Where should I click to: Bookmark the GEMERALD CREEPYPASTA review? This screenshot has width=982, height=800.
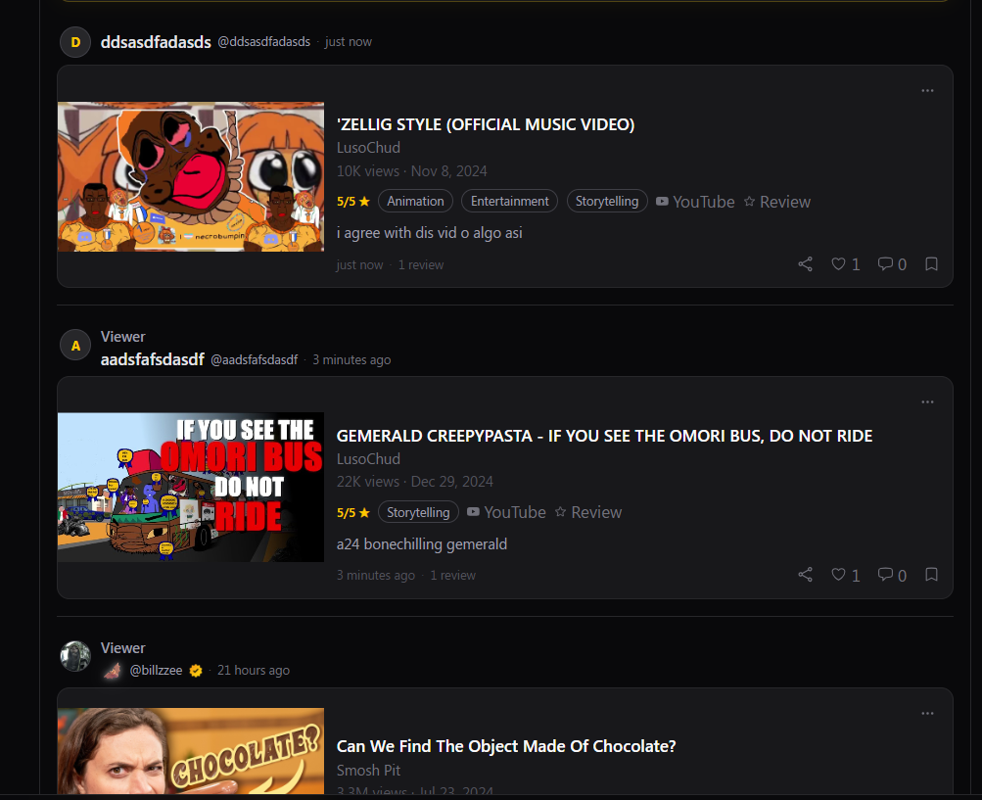pos(931,575)
